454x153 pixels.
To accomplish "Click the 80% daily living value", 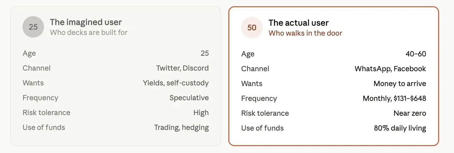I will [400, 128].
